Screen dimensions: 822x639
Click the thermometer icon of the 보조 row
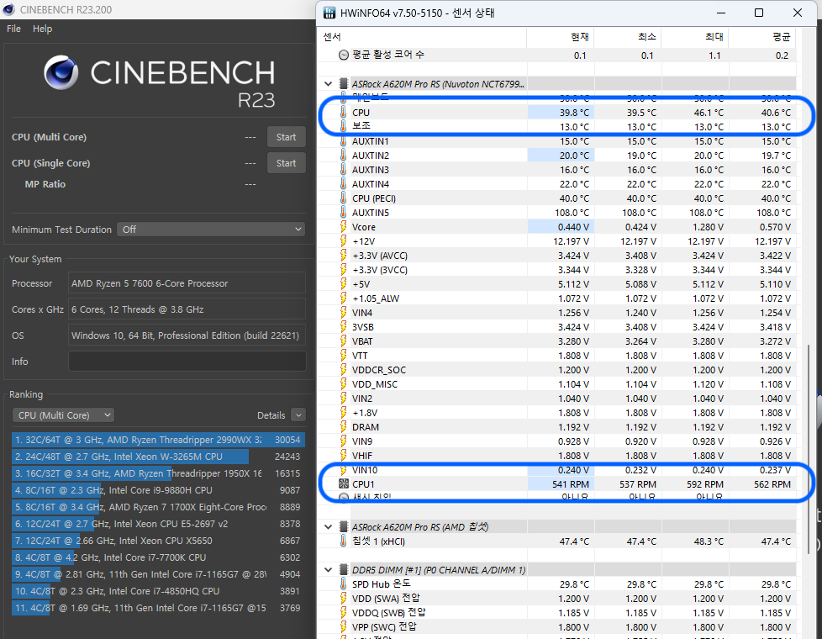(344, 126)
